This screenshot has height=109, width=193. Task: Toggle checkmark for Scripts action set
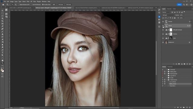[163, 78]
